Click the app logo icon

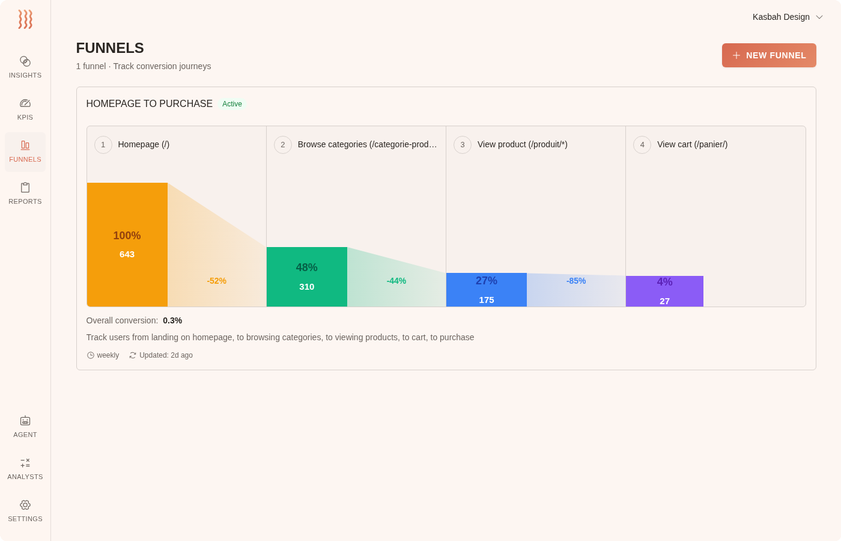(x=25, y=19)
